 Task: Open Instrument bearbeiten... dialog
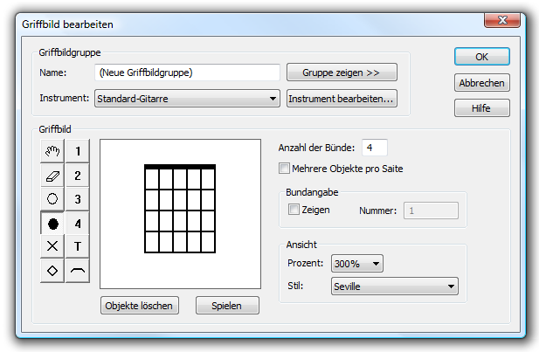342,99
